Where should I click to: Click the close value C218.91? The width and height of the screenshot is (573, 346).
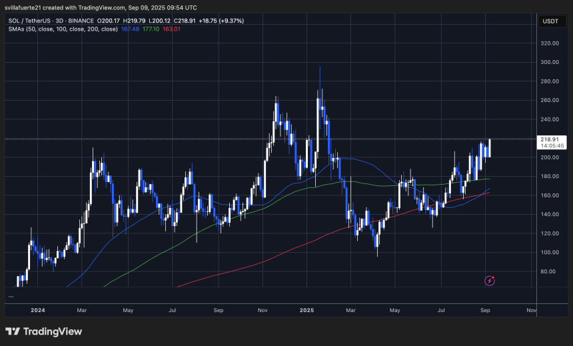coord(185,21)
